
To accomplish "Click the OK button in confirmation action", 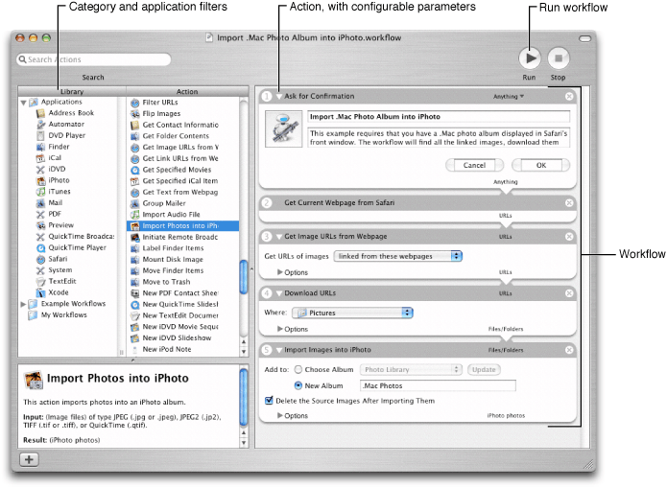I will pyautogui.click(x=540, y=165).
